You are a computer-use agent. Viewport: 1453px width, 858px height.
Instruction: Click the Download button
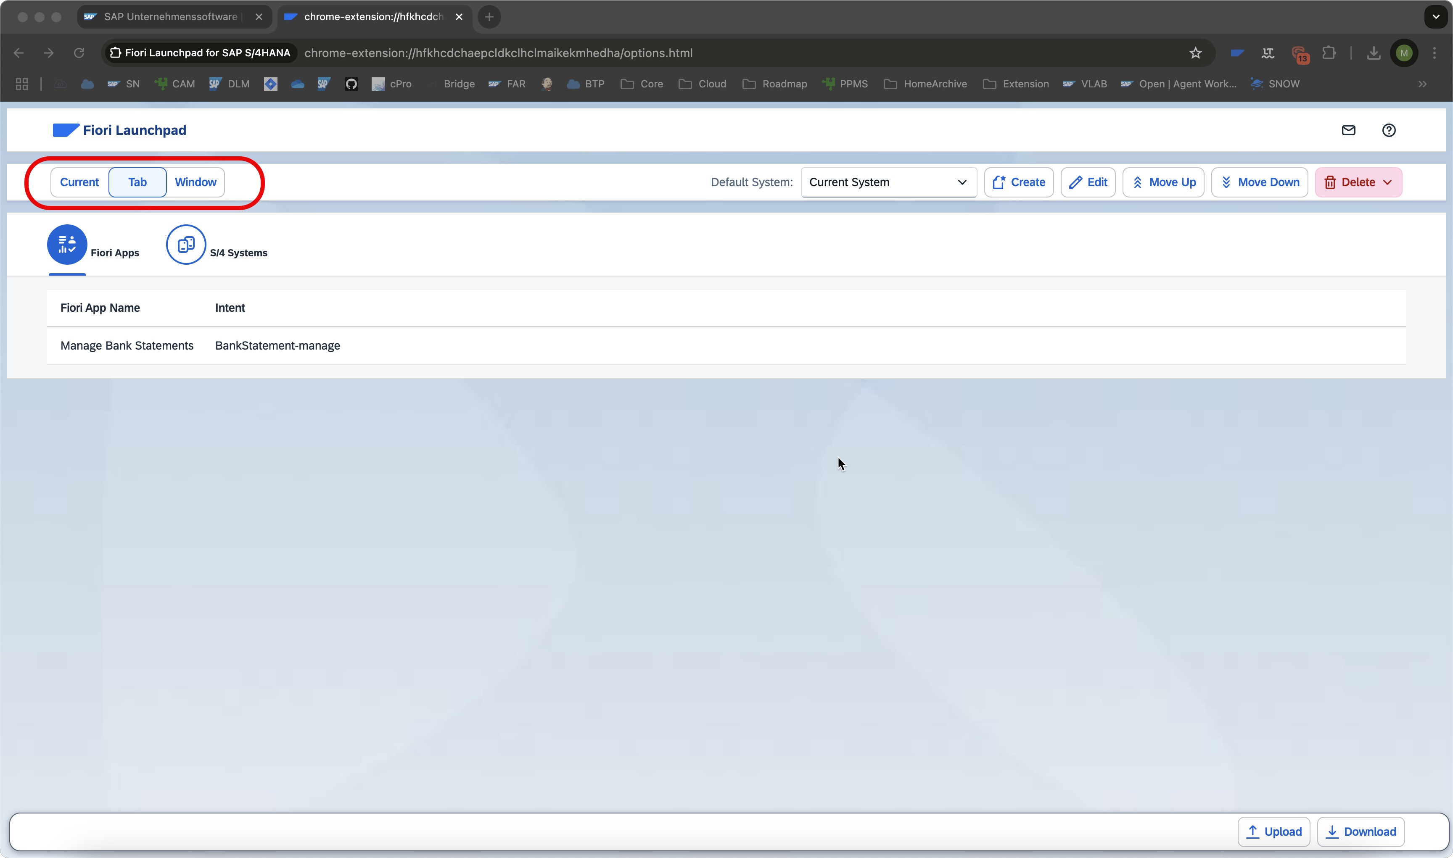[x=1361, y=832]
